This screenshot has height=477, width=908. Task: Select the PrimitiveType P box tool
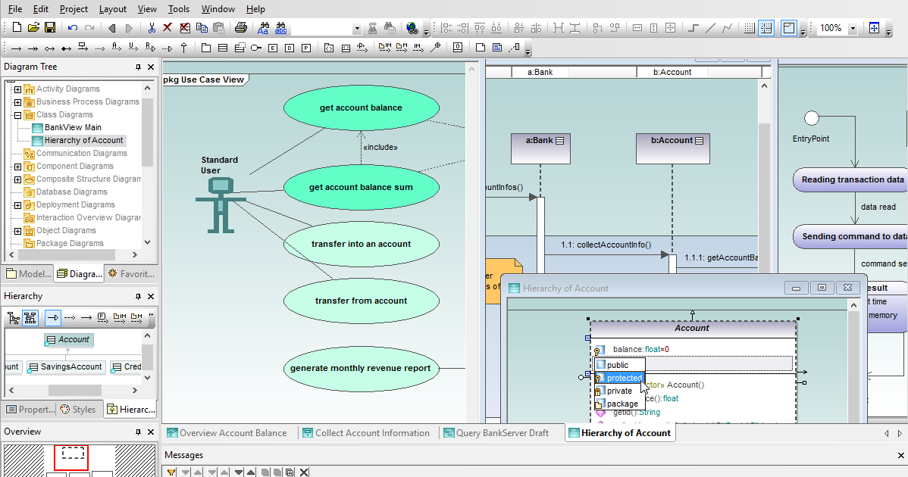[306, 48]
